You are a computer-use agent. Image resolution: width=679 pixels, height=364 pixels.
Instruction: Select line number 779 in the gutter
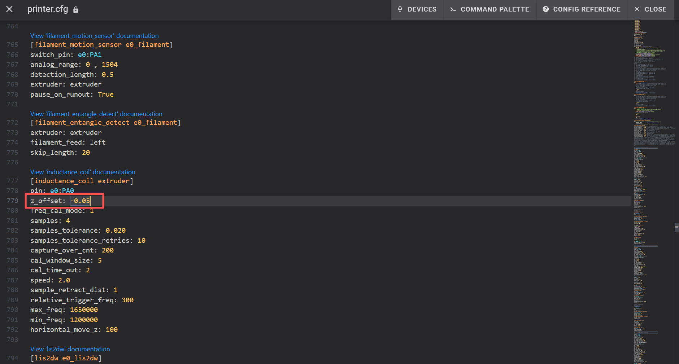pos(12,201)
